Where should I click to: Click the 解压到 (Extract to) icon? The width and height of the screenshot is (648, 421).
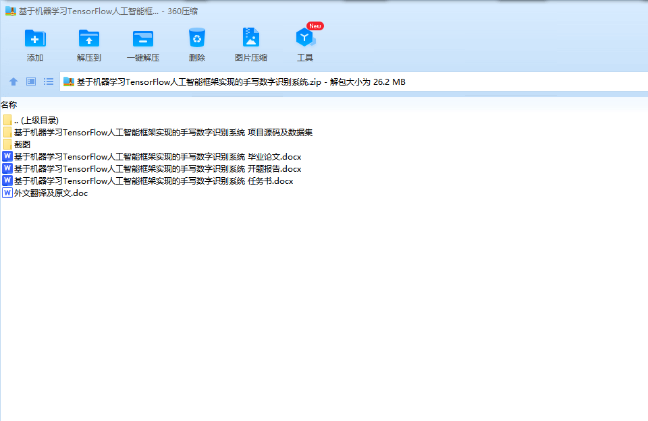tap(89, 39)
